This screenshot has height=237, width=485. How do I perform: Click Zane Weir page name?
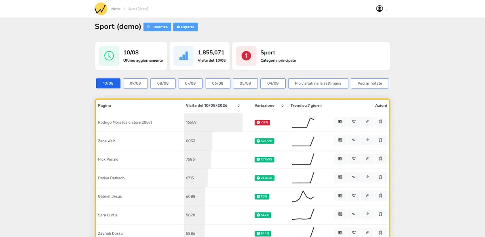(x=107, y=141)
